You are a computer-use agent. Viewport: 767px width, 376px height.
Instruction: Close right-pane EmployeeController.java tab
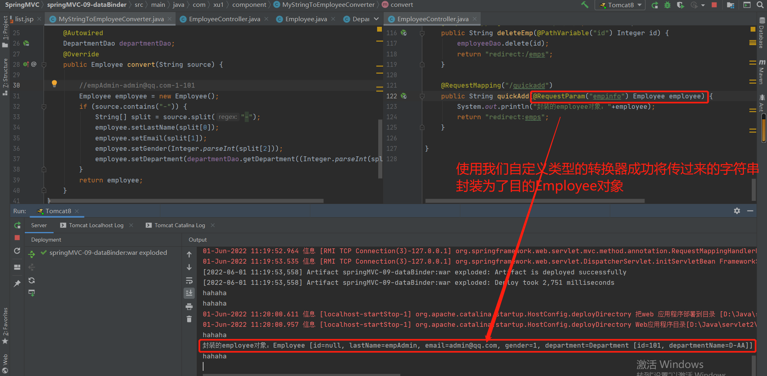pos(475,19)
